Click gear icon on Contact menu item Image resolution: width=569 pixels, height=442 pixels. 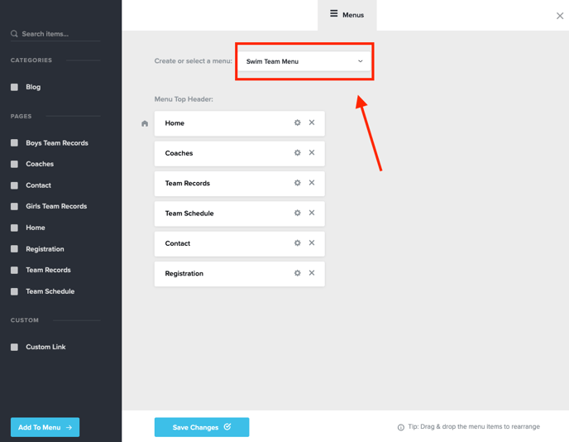(x=298, y=243)
